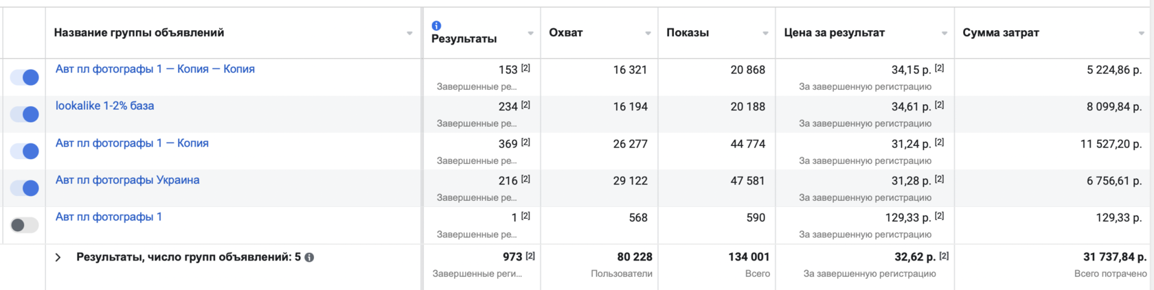Image resolution: width=1154 pixels, height=290 pixels.
Task: Sort by the Охват column header
Action: tap(566, 32)
